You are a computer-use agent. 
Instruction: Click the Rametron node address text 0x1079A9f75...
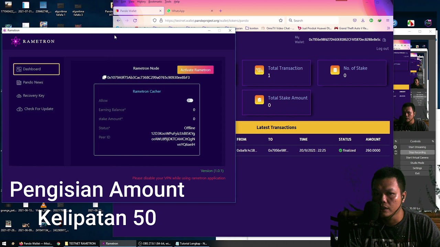[x=148, y=78]
